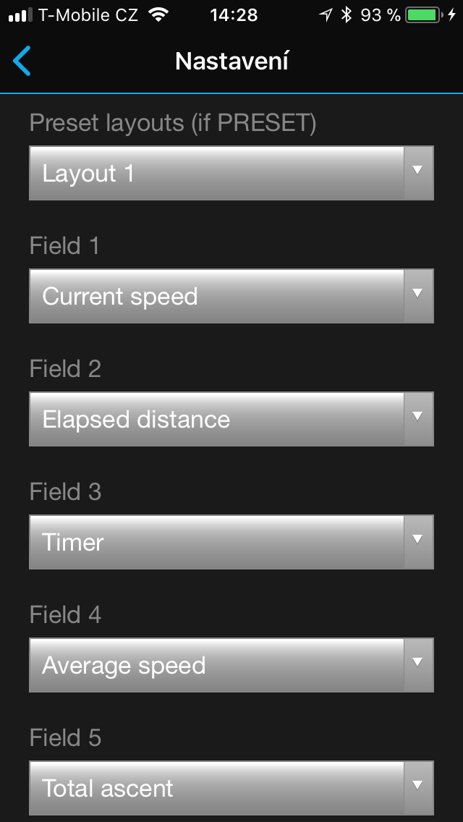Open the Preset layouts dropdown
This screenshot has width=463, height=822.
point(217,174)
